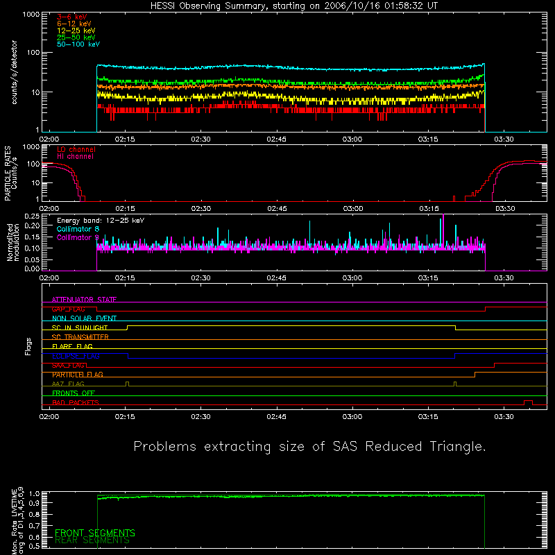Image resolution: width=555 pixels, height=555 pixels.
Task: Click the 03:30 tick label under the Flags panel
Action: (x=504, y=417)
